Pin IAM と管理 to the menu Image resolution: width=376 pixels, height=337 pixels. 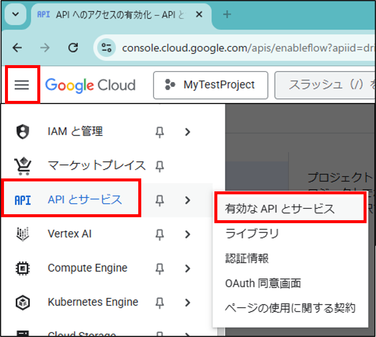tap(160, 132)
